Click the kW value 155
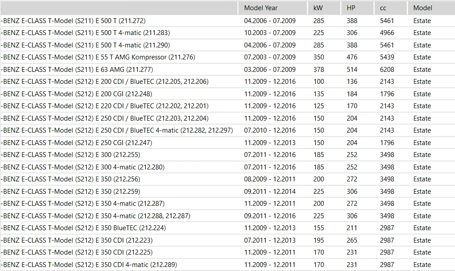The width and height of the screenshot is (455, 271). [x=319, y=228]
